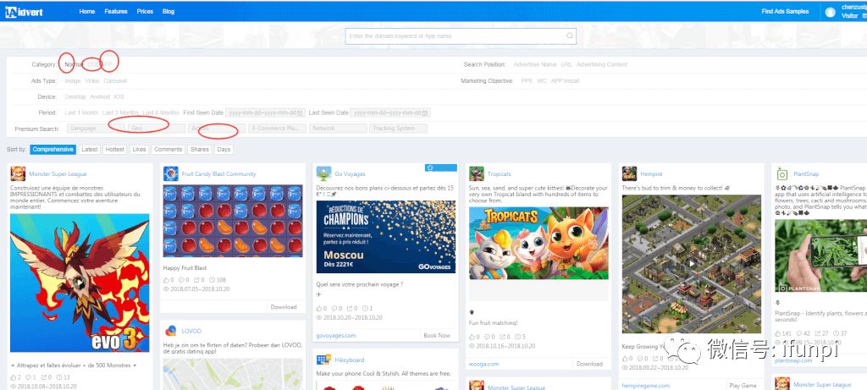Click the Go Voyages favorite star badge

[x=440, y=168]
